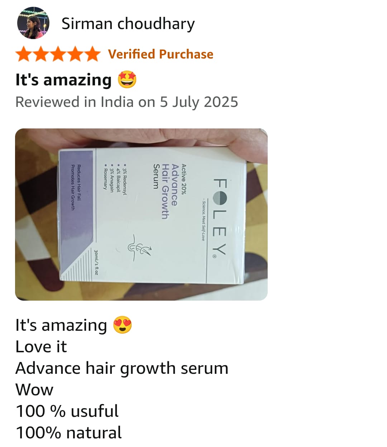
Task: Select the fifth orange rating star
Action: coord(92,54)
